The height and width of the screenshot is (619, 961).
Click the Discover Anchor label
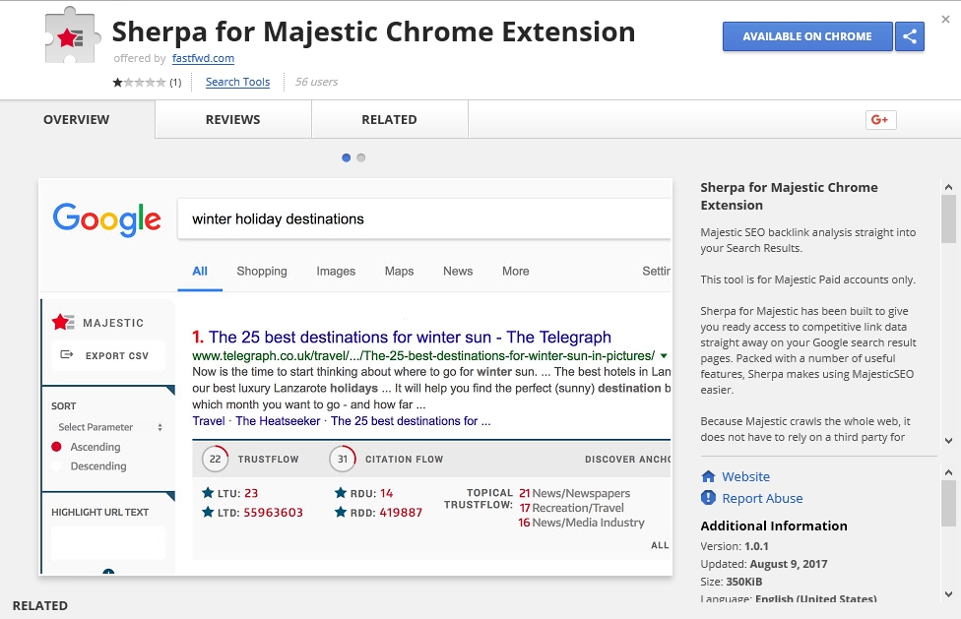[x=627, y=460]
